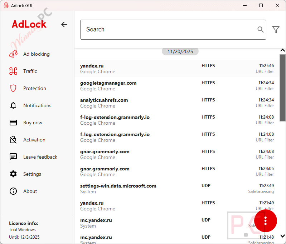Click the Adlock GUI title bar icon
Viewport: 286px width, 244px height.
[6, 5]
